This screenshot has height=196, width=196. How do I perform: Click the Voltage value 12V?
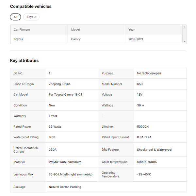(x=139, y=95)
